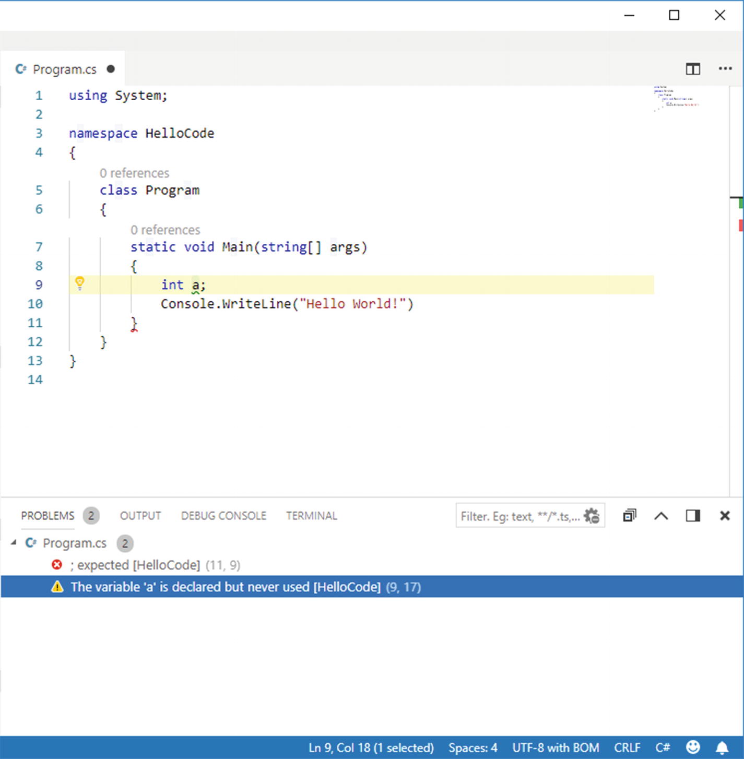Viewport: 744px width, 759px height.
Task: Collapse all problems with the stacked icon
Action: pyautogui.click(x=629, y=516)
